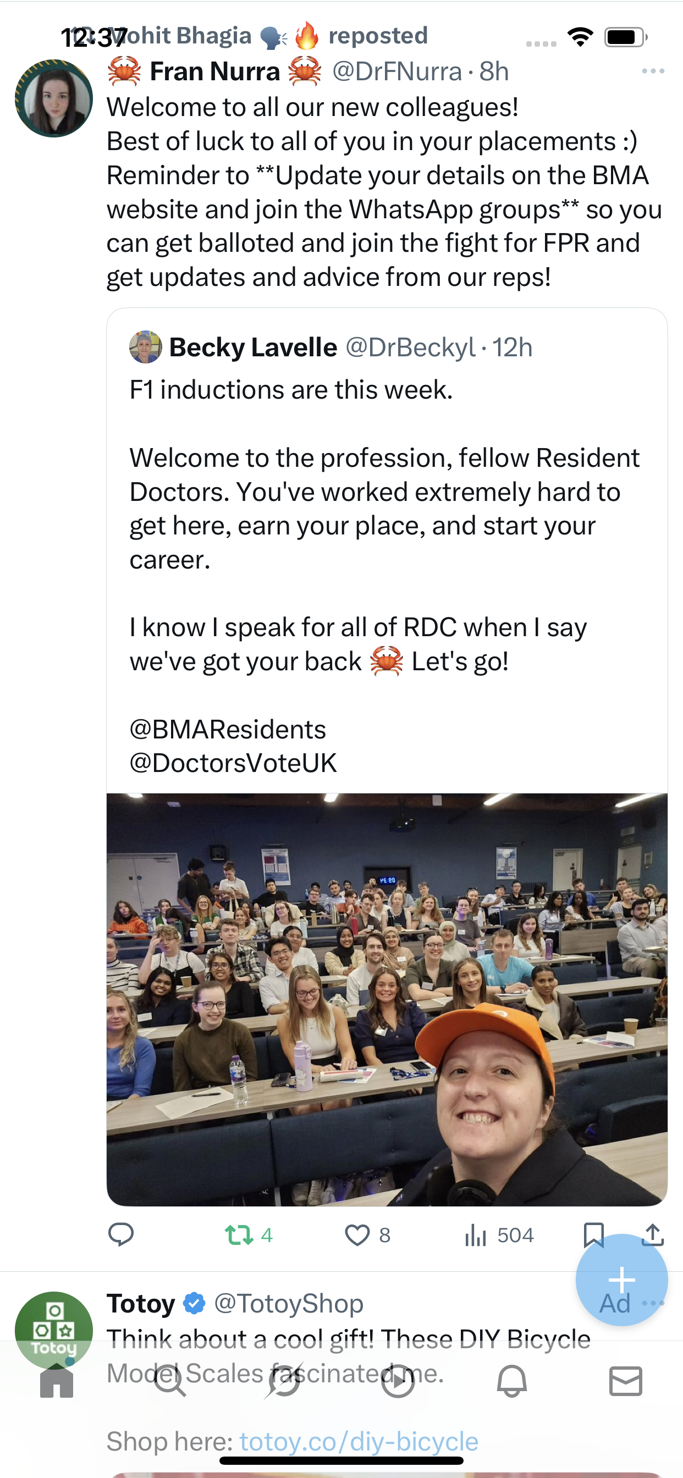Open the compose new post button

(621, 1280)
